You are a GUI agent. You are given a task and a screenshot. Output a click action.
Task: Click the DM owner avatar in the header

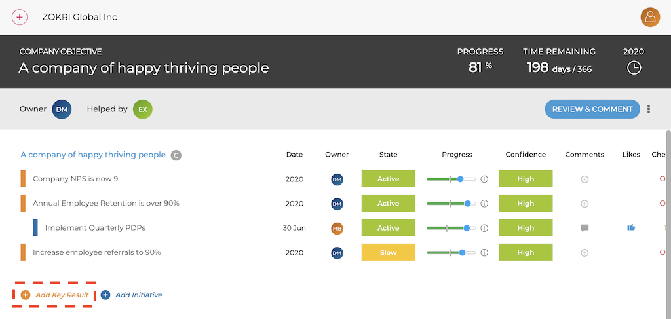(62, 109)
